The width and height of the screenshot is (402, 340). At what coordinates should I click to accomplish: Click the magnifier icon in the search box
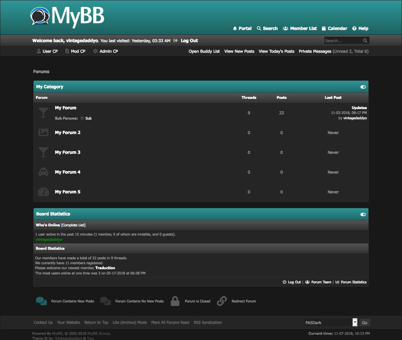365,41
